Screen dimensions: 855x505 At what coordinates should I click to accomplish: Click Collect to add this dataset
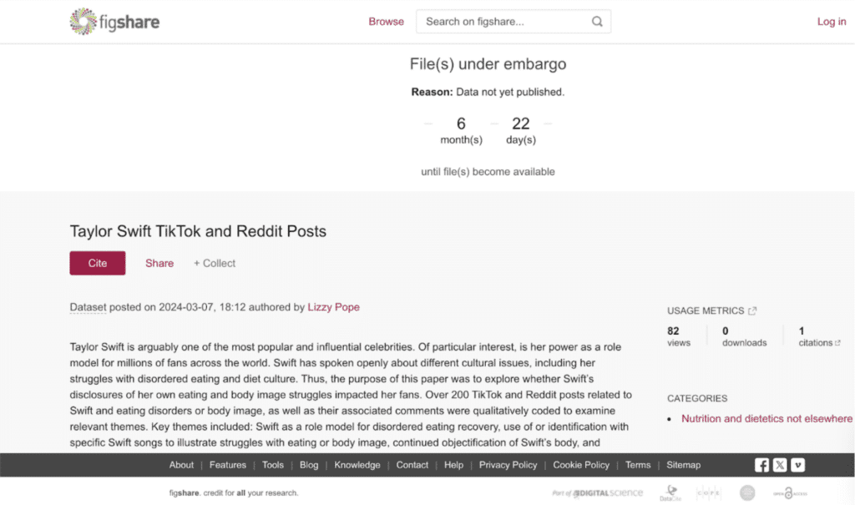214,263
